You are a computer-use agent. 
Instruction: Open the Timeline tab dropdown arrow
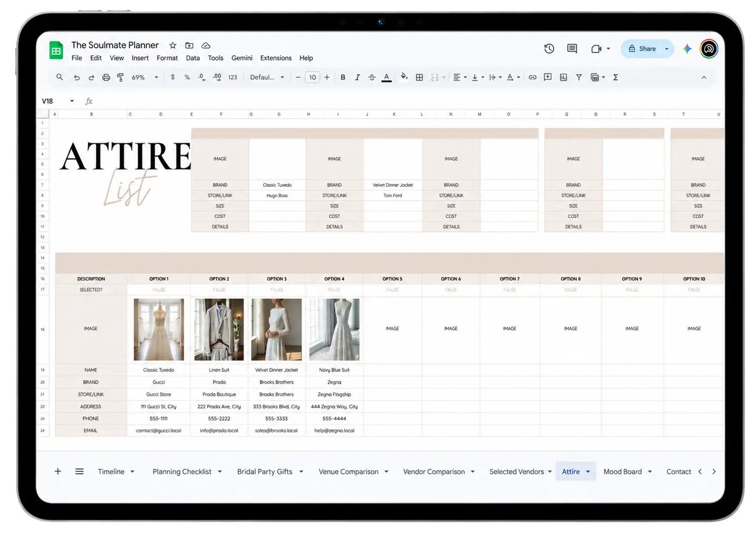133,471
